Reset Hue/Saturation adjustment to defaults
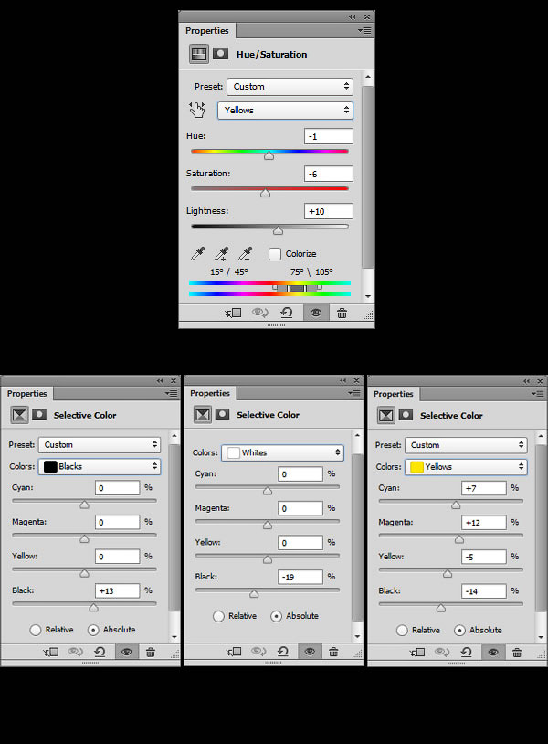 pyautogui.click(x=286, y=313)
